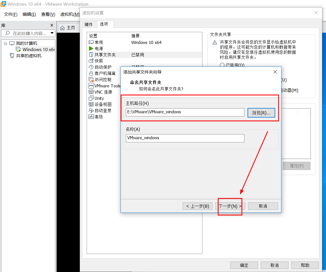The height and width of the screenshot is (272, 326).
Task: Select the 已禁用(D) radio button
Action: [222, 65]
